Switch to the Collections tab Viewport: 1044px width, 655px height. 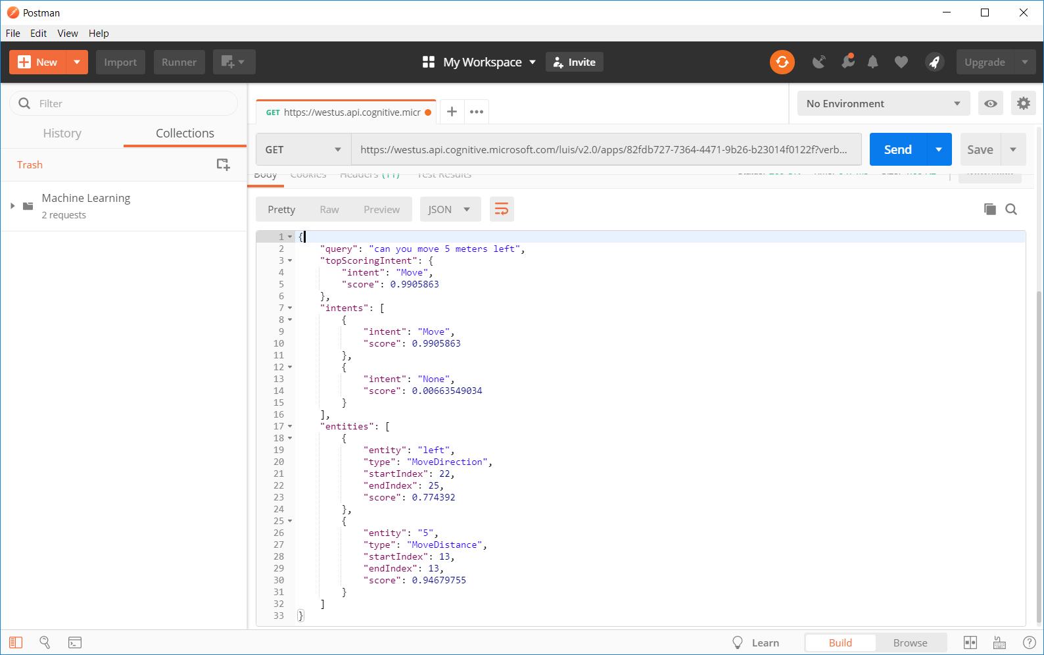click(185, 133)
